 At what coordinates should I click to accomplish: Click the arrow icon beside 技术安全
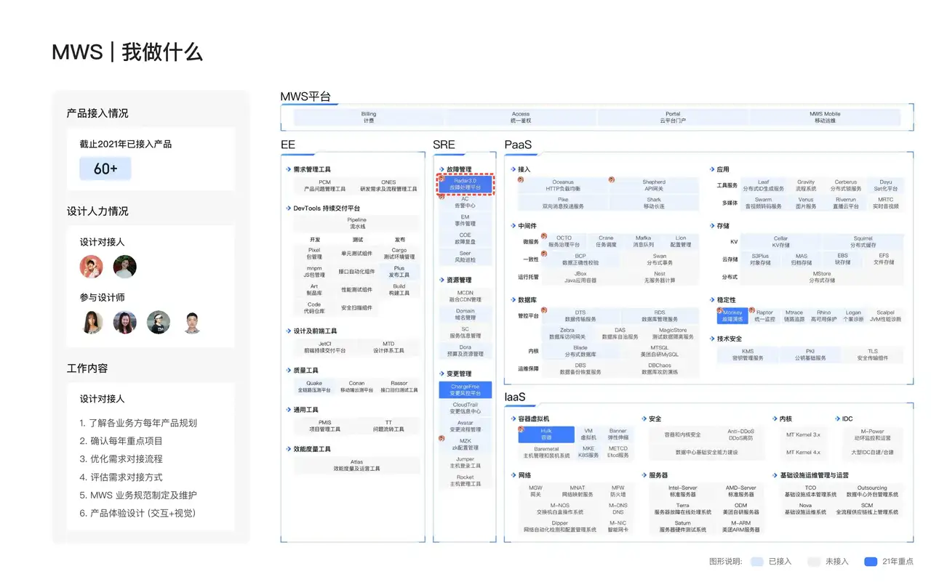[711, 339]
